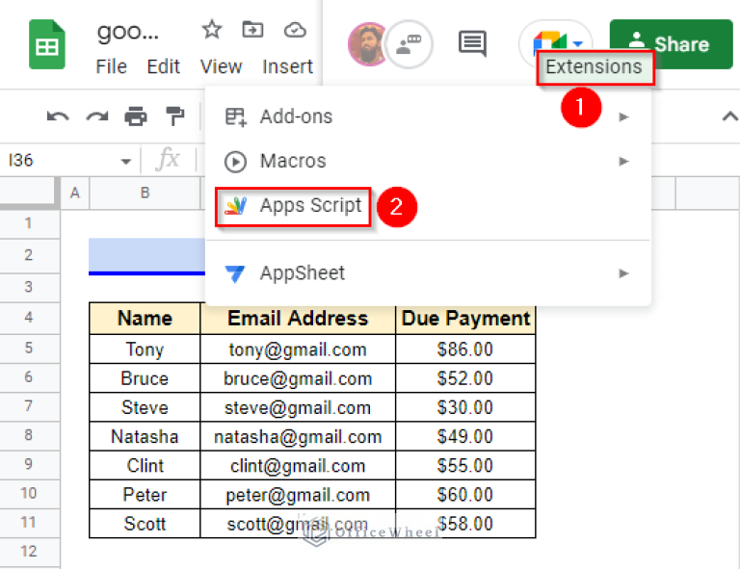Screen dimensions: 740x569
Task: Expand the Name box dropdown arrow
Action: 125,161
